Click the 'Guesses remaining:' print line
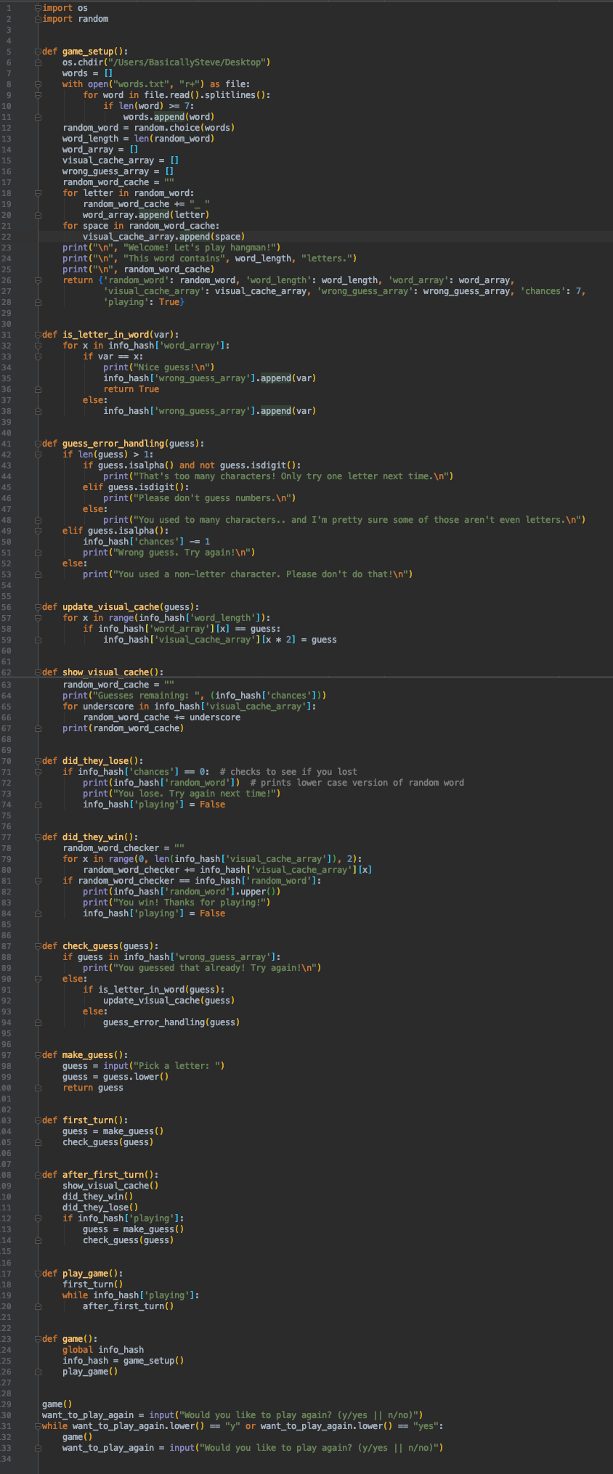Viewport: 613px width, 1474px height. tap(194, 696)
